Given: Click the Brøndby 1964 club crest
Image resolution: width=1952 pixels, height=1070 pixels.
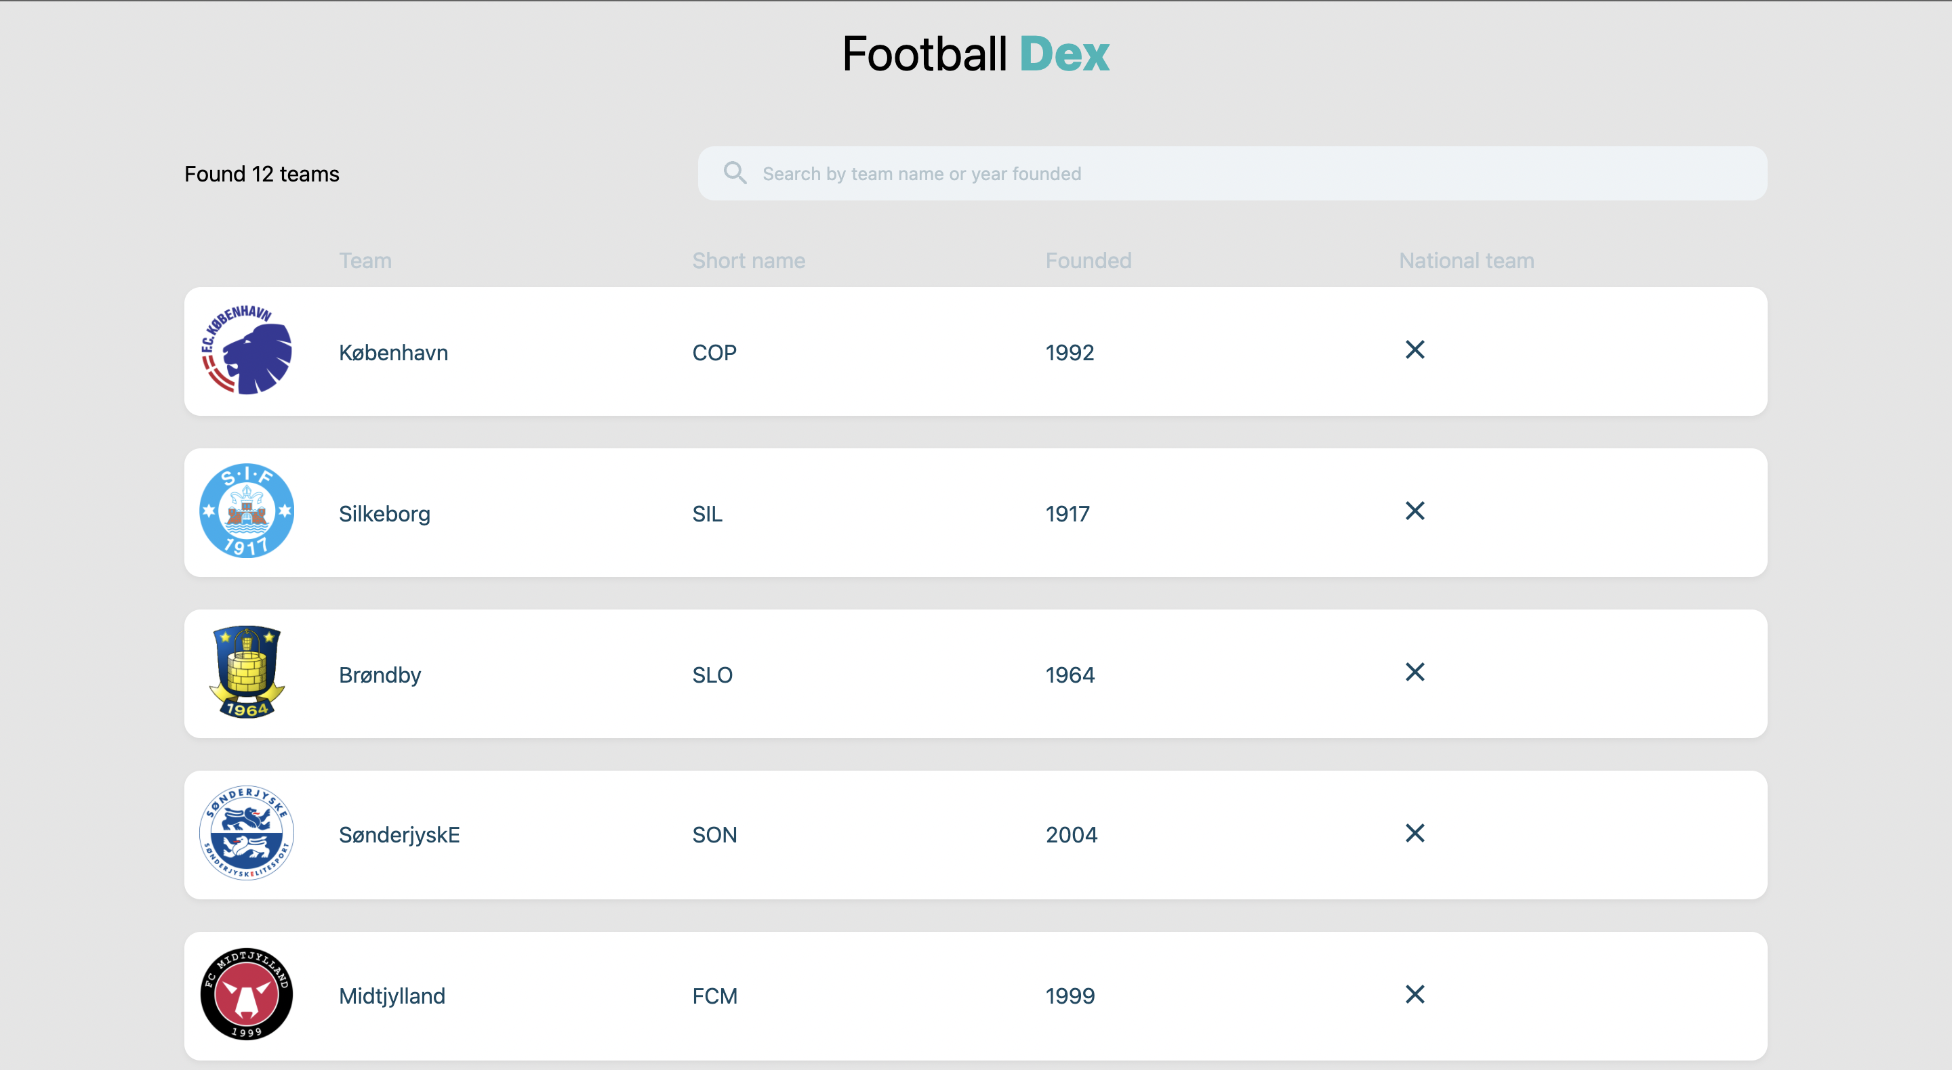Looking at the screenshot, I should 246,673.
